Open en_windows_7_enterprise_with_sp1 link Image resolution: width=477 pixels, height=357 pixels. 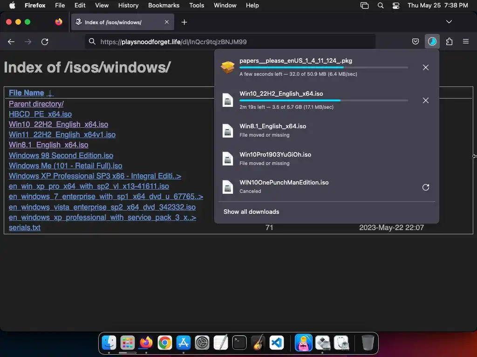tap(106, 197)
